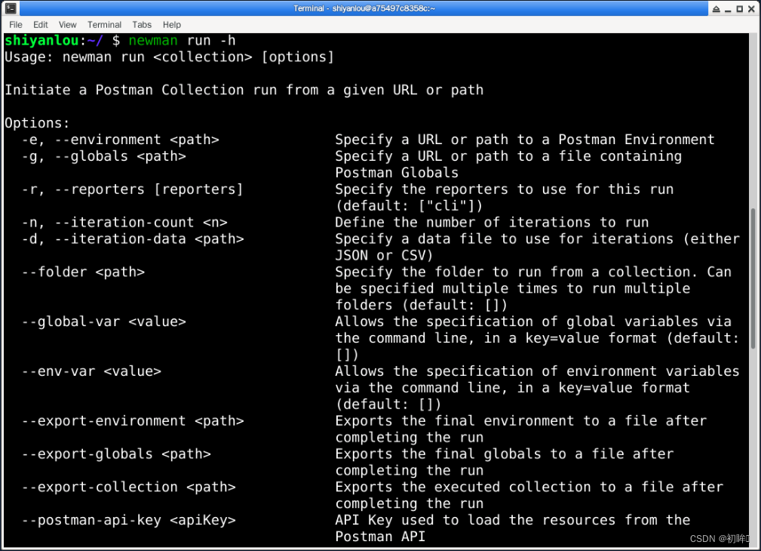Open the Edit menu
Screen dimensions: 761x551
pyautogui.click(x=40, y=25)
